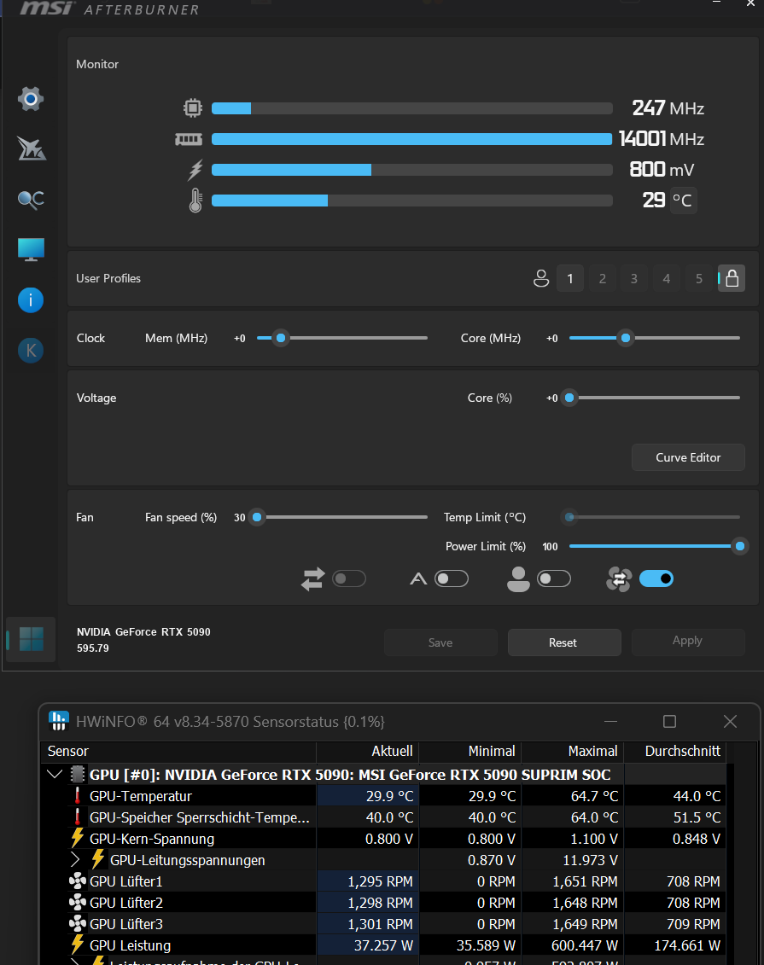The width and height of the screenshot is (764, 965).
Task: Select user profile 5
Action: (699, 279)
